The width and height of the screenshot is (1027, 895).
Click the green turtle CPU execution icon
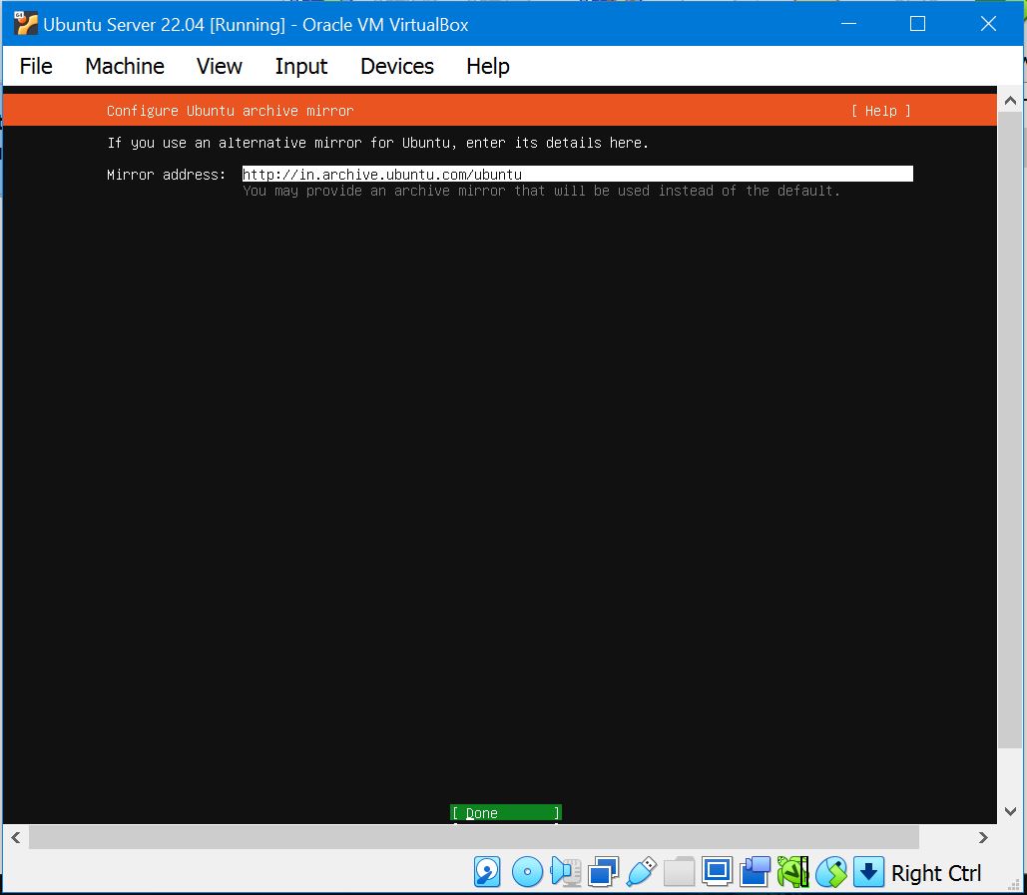pyautogui.click(x=793, y=872)
